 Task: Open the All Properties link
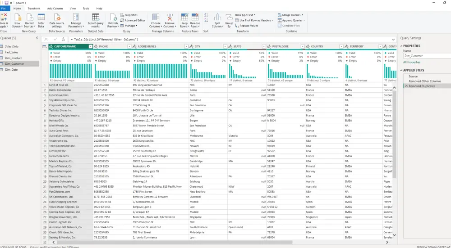(412, 62)
